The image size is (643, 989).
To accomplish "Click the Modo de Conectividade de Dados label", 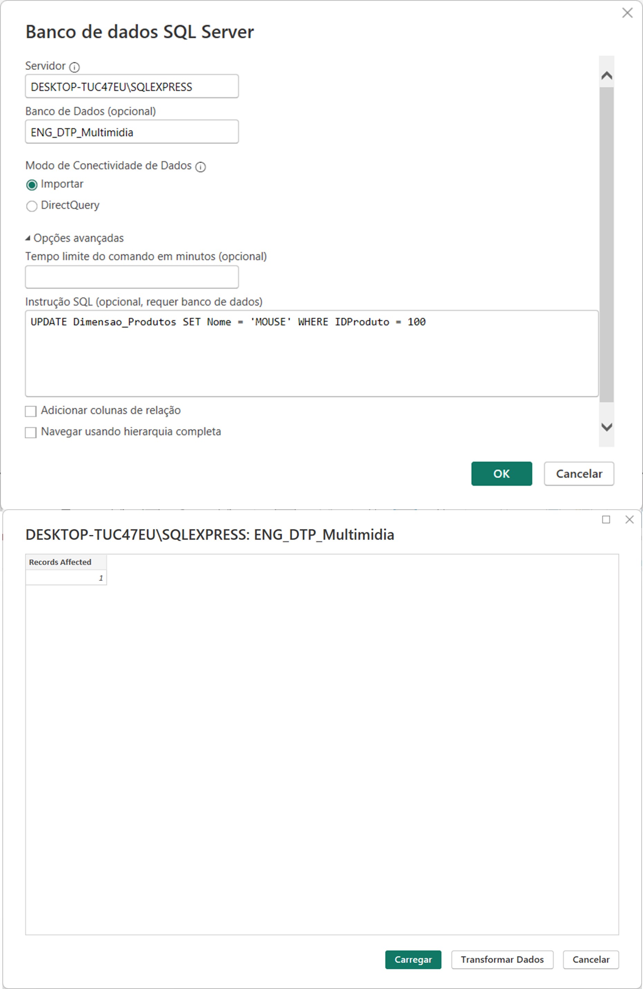I will (x=109, y=166).
